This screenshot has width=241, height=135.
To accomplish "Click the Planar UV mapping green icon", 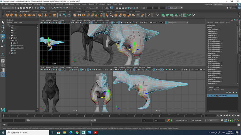I will tap(163, 15).
